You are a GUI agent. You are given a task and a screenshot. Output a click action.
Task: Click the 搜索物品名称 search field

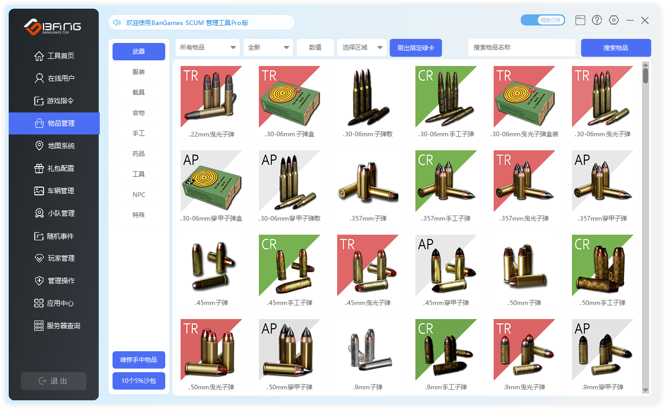click(x=521, y=48)
